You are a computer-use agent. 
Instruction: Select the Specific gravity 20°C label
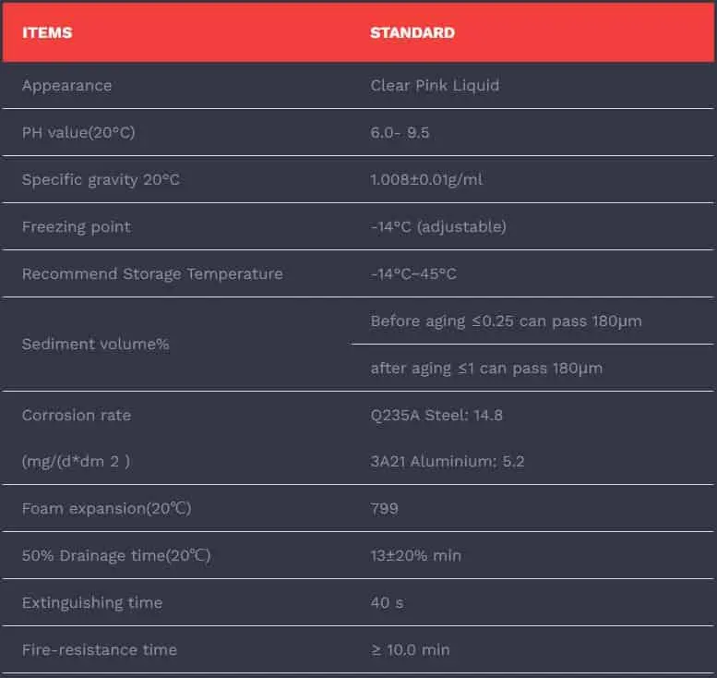click(101, 179)
